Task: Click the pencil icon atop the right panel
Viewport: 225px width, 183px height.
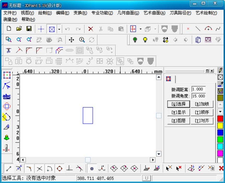Action: tap(220, 70)
